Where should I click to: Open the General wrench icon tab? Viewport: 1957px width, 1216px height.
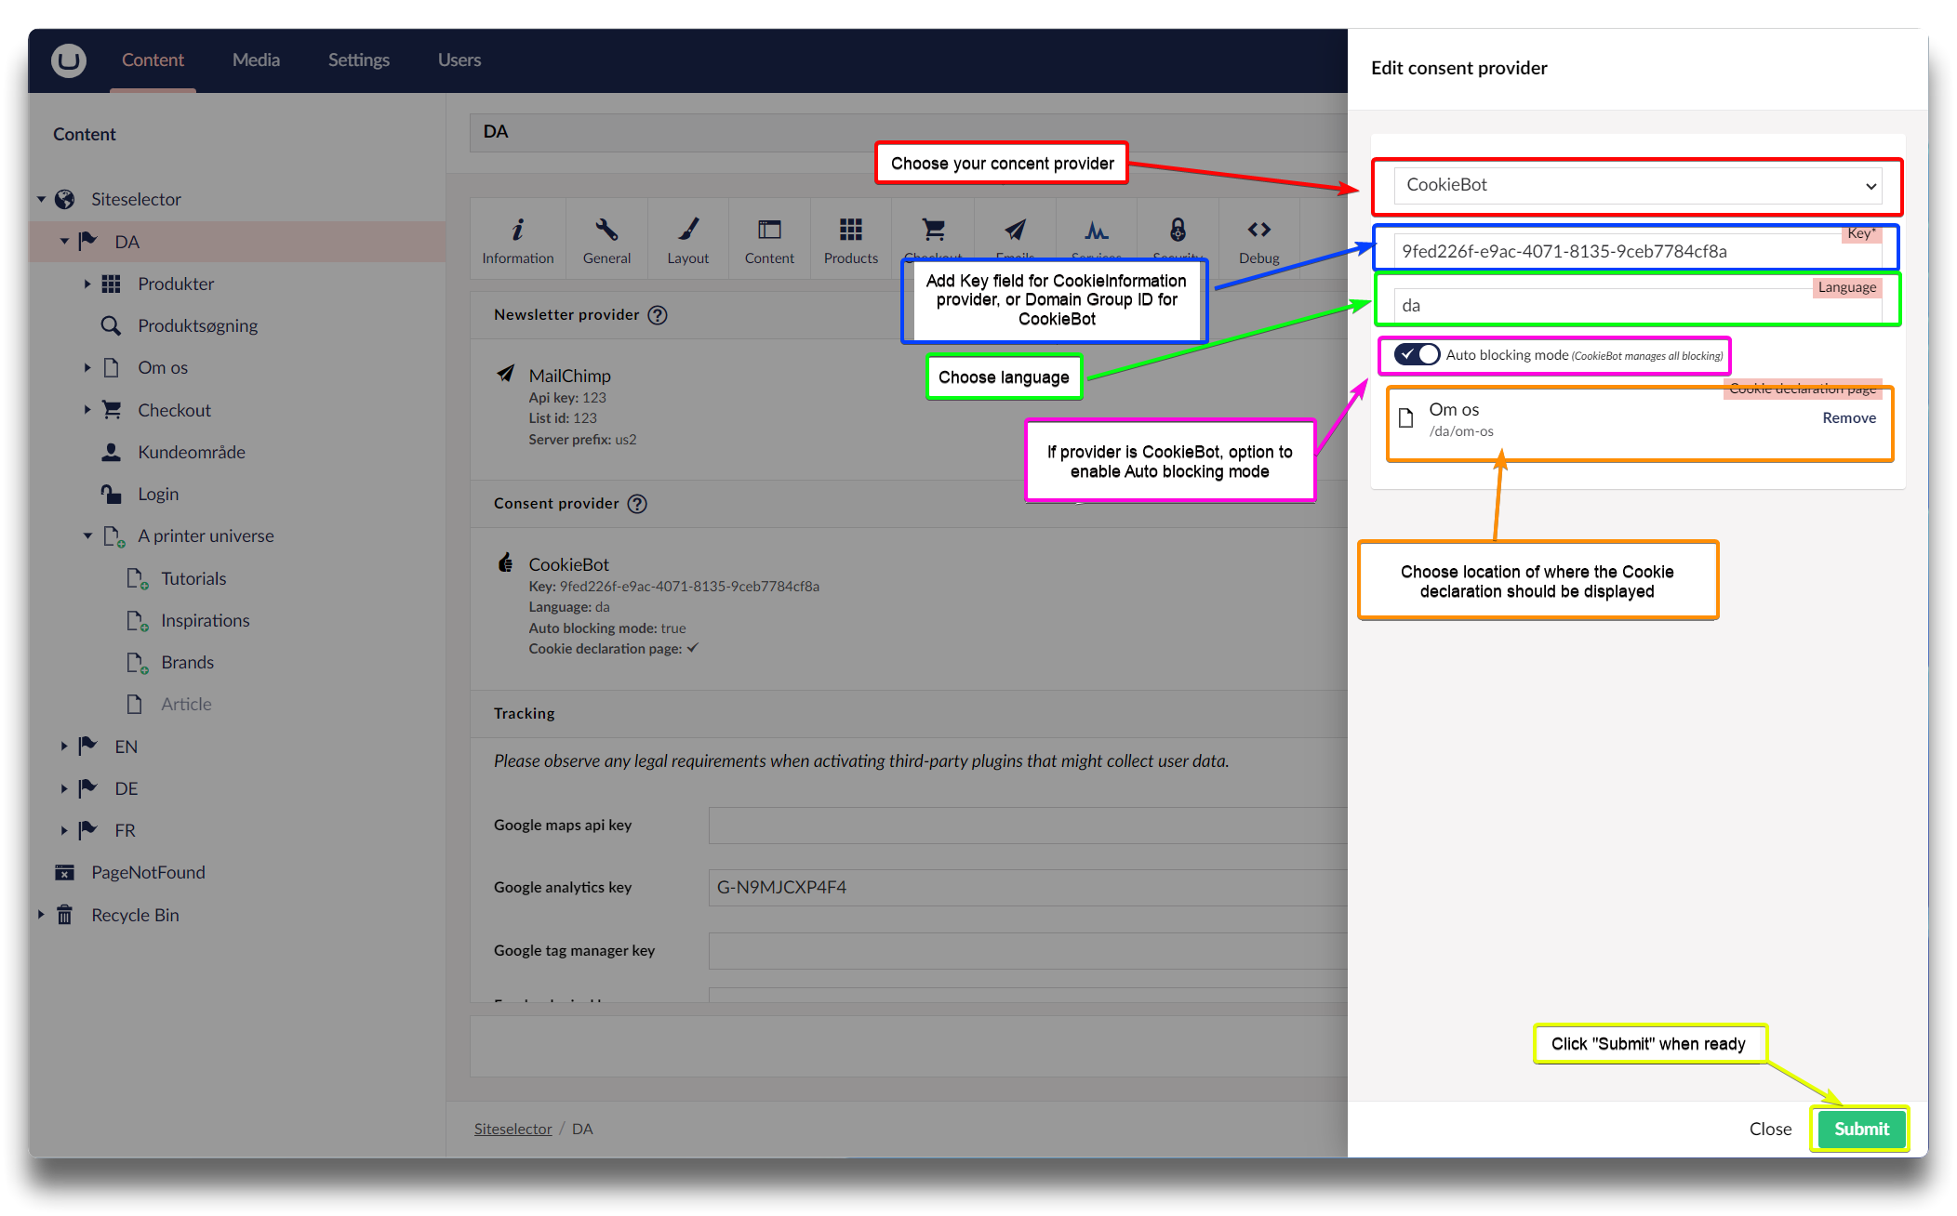(x=606, y=230)
